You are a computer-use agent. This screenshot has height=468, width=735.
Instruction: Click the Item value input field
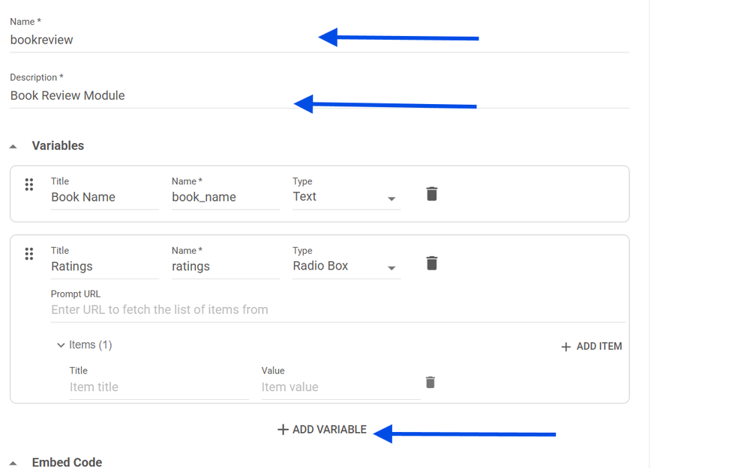tap(340, 387)
